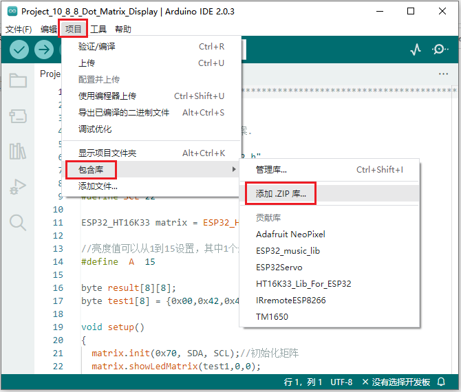
Task: Click the Verify checkmark toolbar button
Action: 19,50
